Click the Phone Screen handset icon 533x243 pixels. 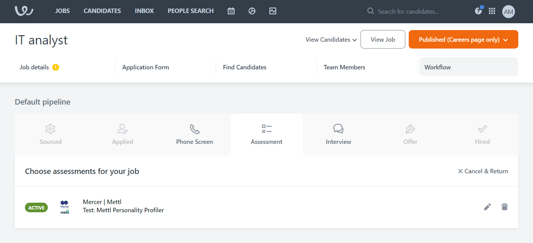[x=195, y=129]
